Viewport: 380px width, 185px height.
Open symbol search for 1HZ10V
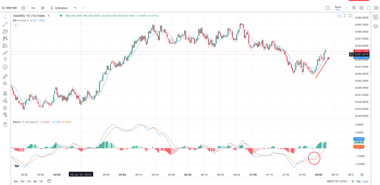(10, 8)
